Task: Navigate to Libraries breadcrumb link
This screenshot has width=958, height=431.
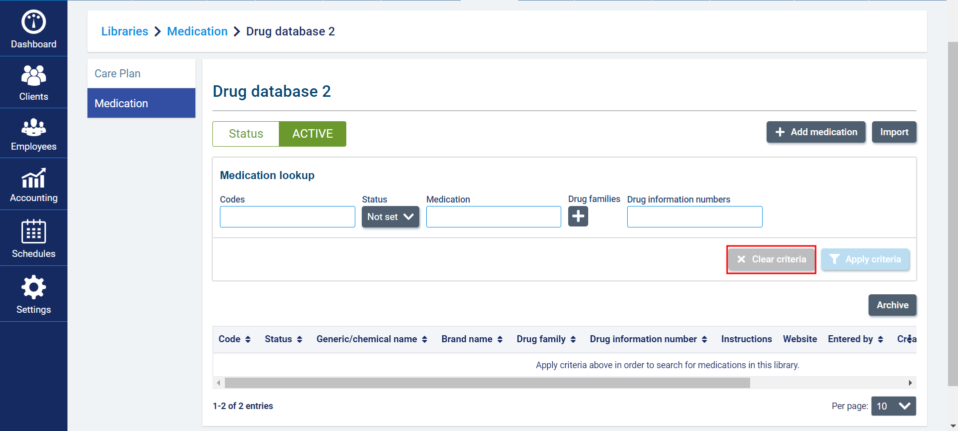Action: 124,31
